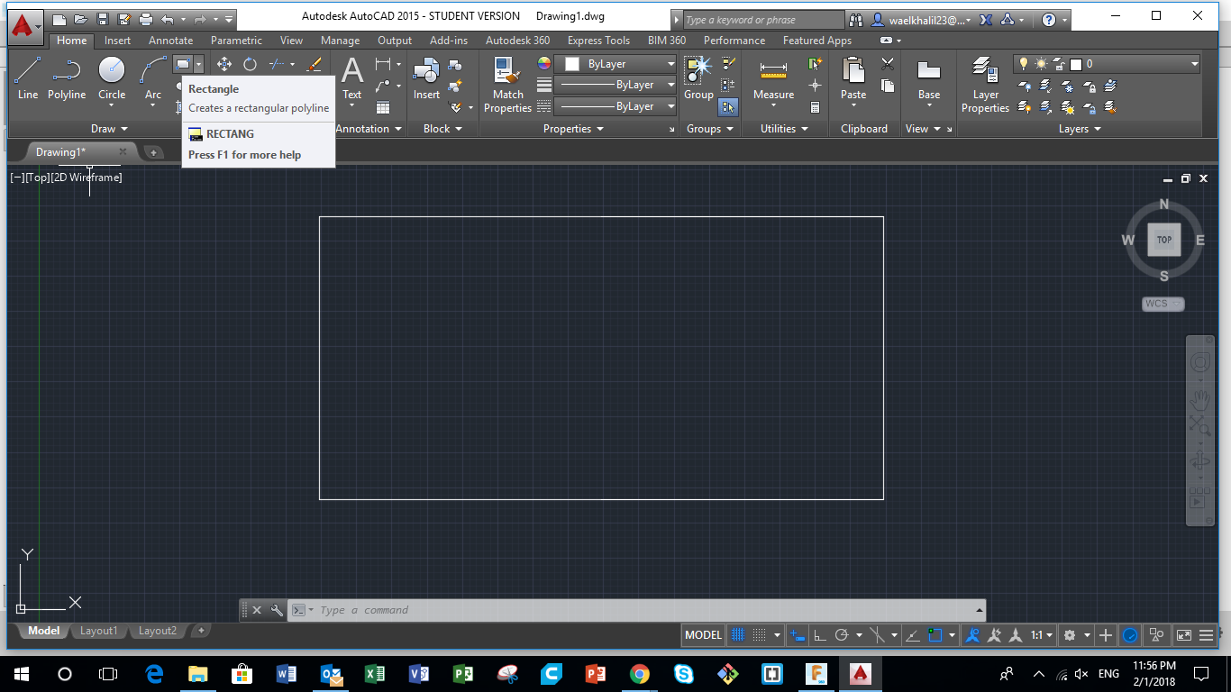Click the keyword search box
1231x692 pixels.
tap(763, 19)
